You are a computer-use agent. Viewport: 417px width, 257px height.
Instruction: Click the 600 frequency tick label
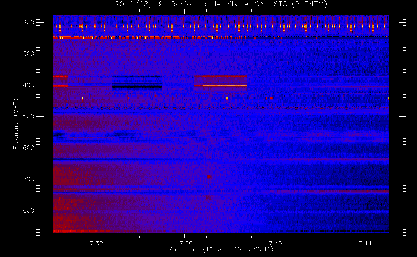(x=28, y=148)
